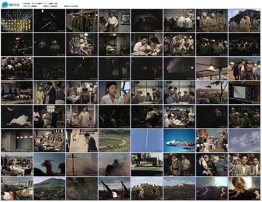Open the gray cabinet with pink lights frame
The width and height of the screenshot is (262, 202).
[17, 140]
